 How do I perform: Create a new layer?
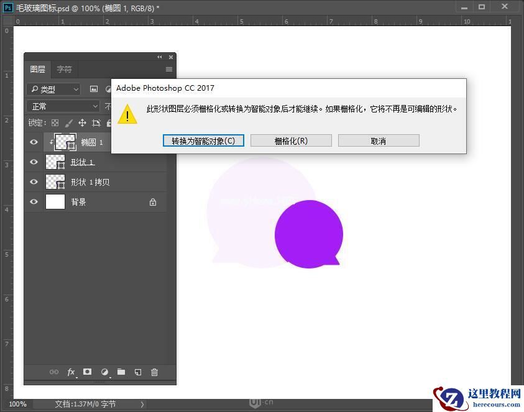(138, 372)
